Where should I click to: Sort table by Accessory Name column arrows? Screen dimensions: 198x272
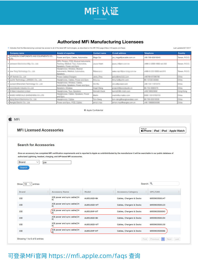(81, 192)
